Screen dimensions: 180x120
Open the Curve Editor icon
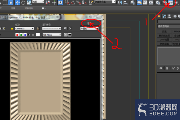click(145, 2)
